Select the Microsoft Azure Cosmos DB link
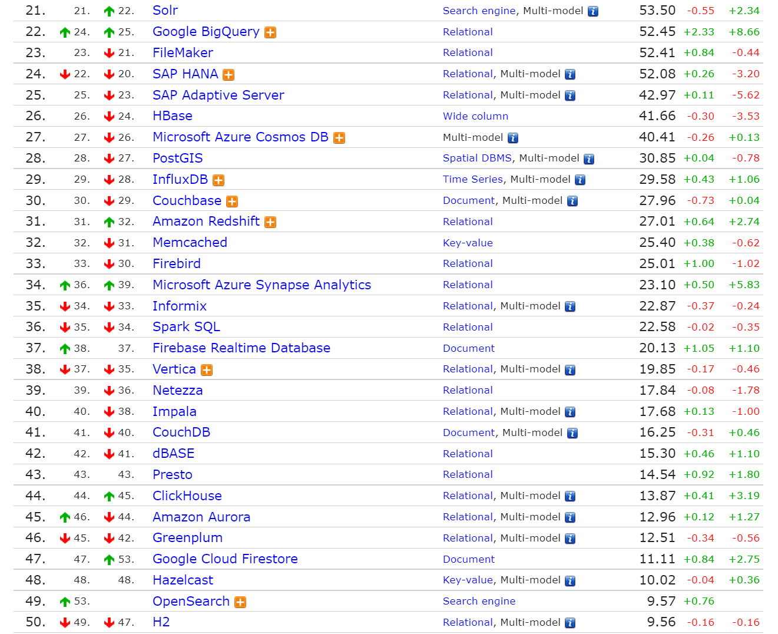This screenshot has width=778, height=634. pyautogui.click(x=240, y=137)
